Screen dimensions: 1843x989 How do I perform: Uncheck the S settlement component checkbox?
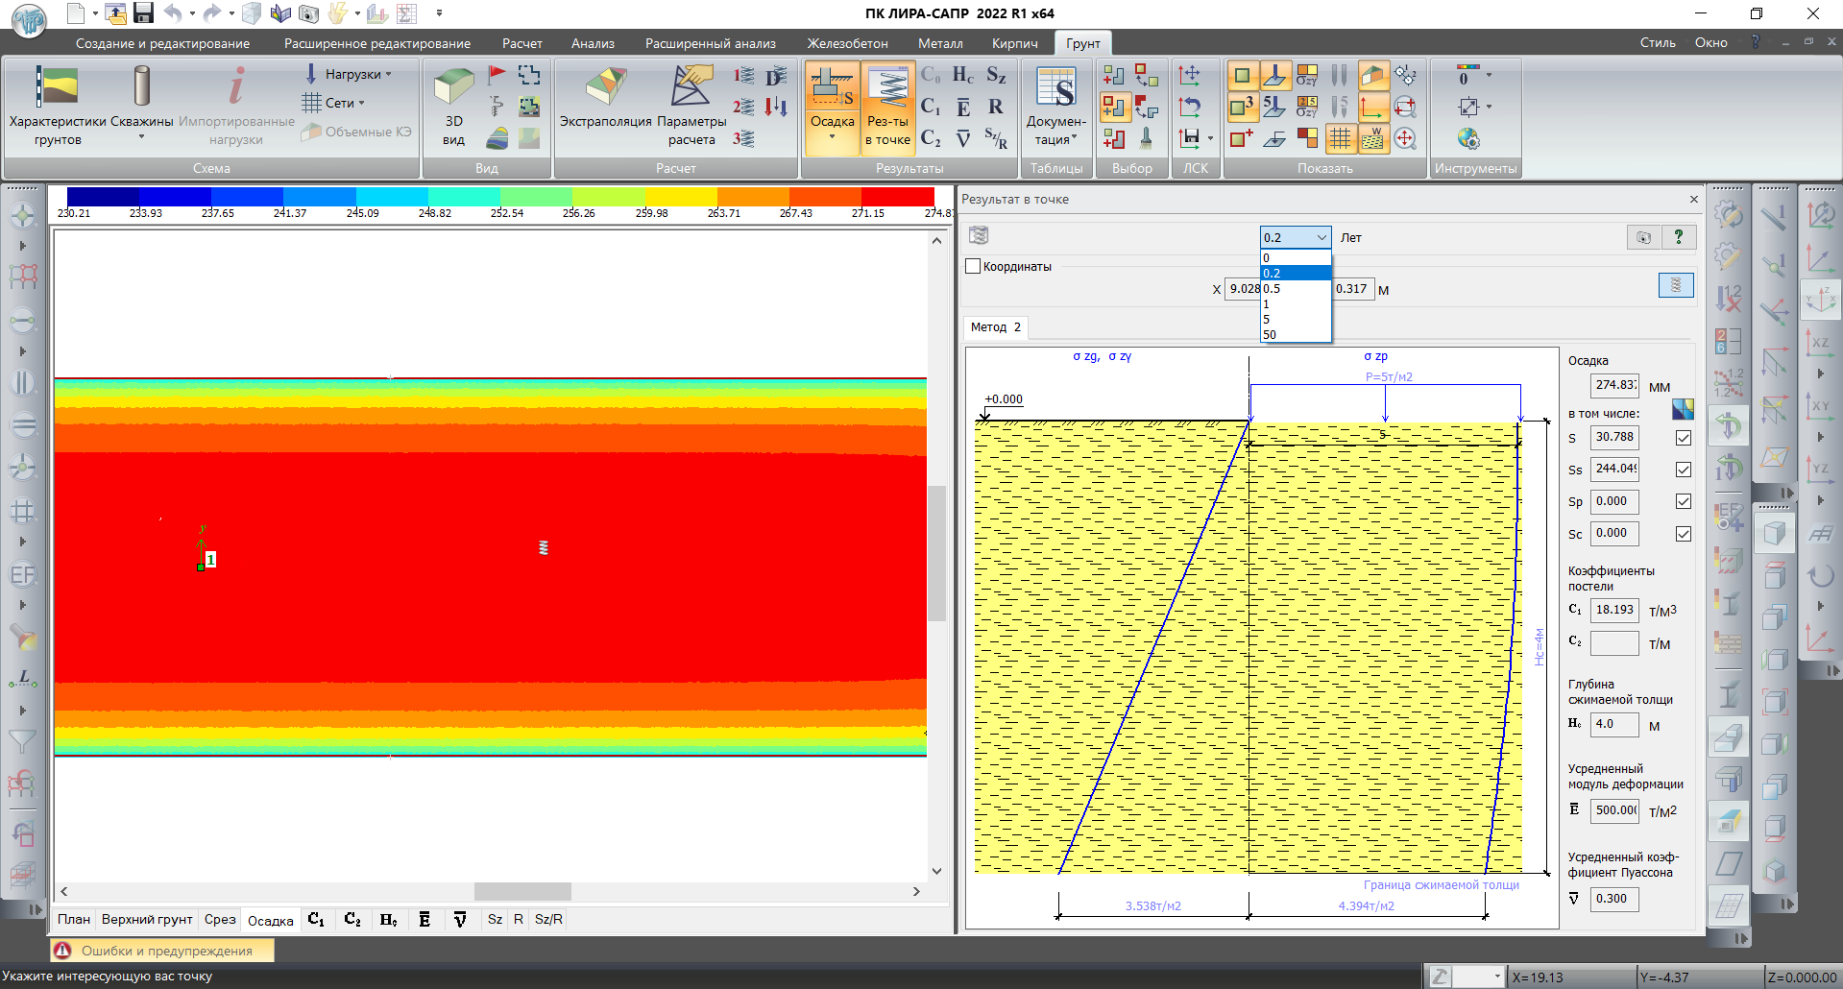[x=1684, y=438]
